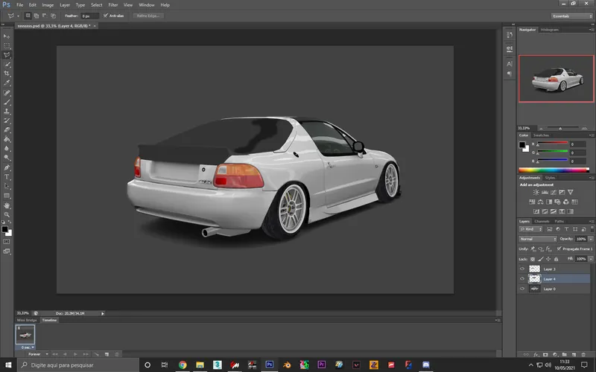The width and height of the screenshot is (596, 372).
Task: Add a Brightness/Contrast adjustment
Action: click(x=536, y=193)
